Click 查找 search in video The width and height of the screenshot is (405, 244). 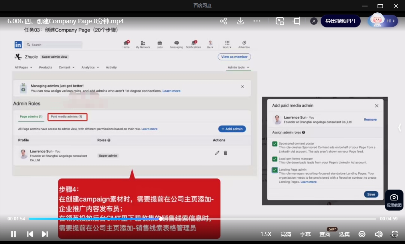(x=325, y=234)
